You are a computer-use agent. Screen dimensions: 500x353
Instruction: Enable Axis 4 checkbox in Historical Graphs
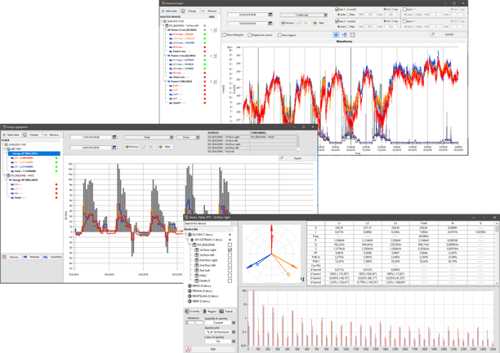click(x=404, y=21)
